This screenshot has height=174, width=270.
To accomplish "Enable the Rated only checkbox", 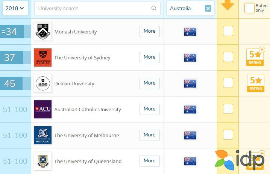I will [x=249, y=8].
